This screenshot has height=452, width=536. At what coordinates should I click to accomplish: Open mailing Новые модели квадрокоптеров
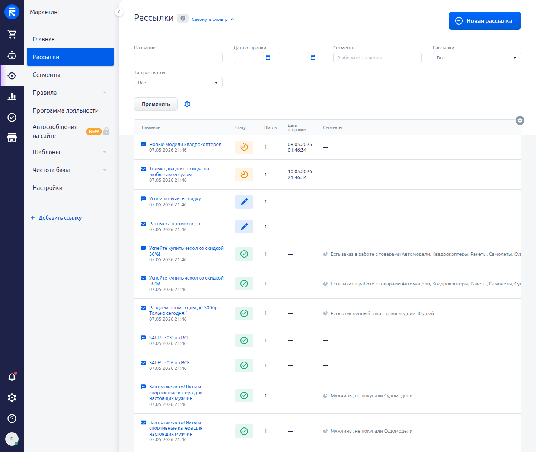point(185,145)
